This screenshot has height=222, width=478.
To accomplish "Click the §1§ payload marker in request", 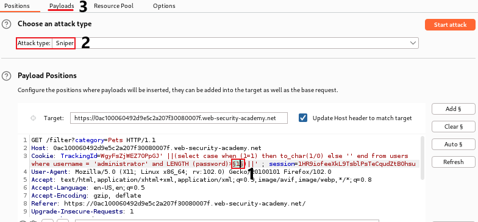I will coord(238,164).
